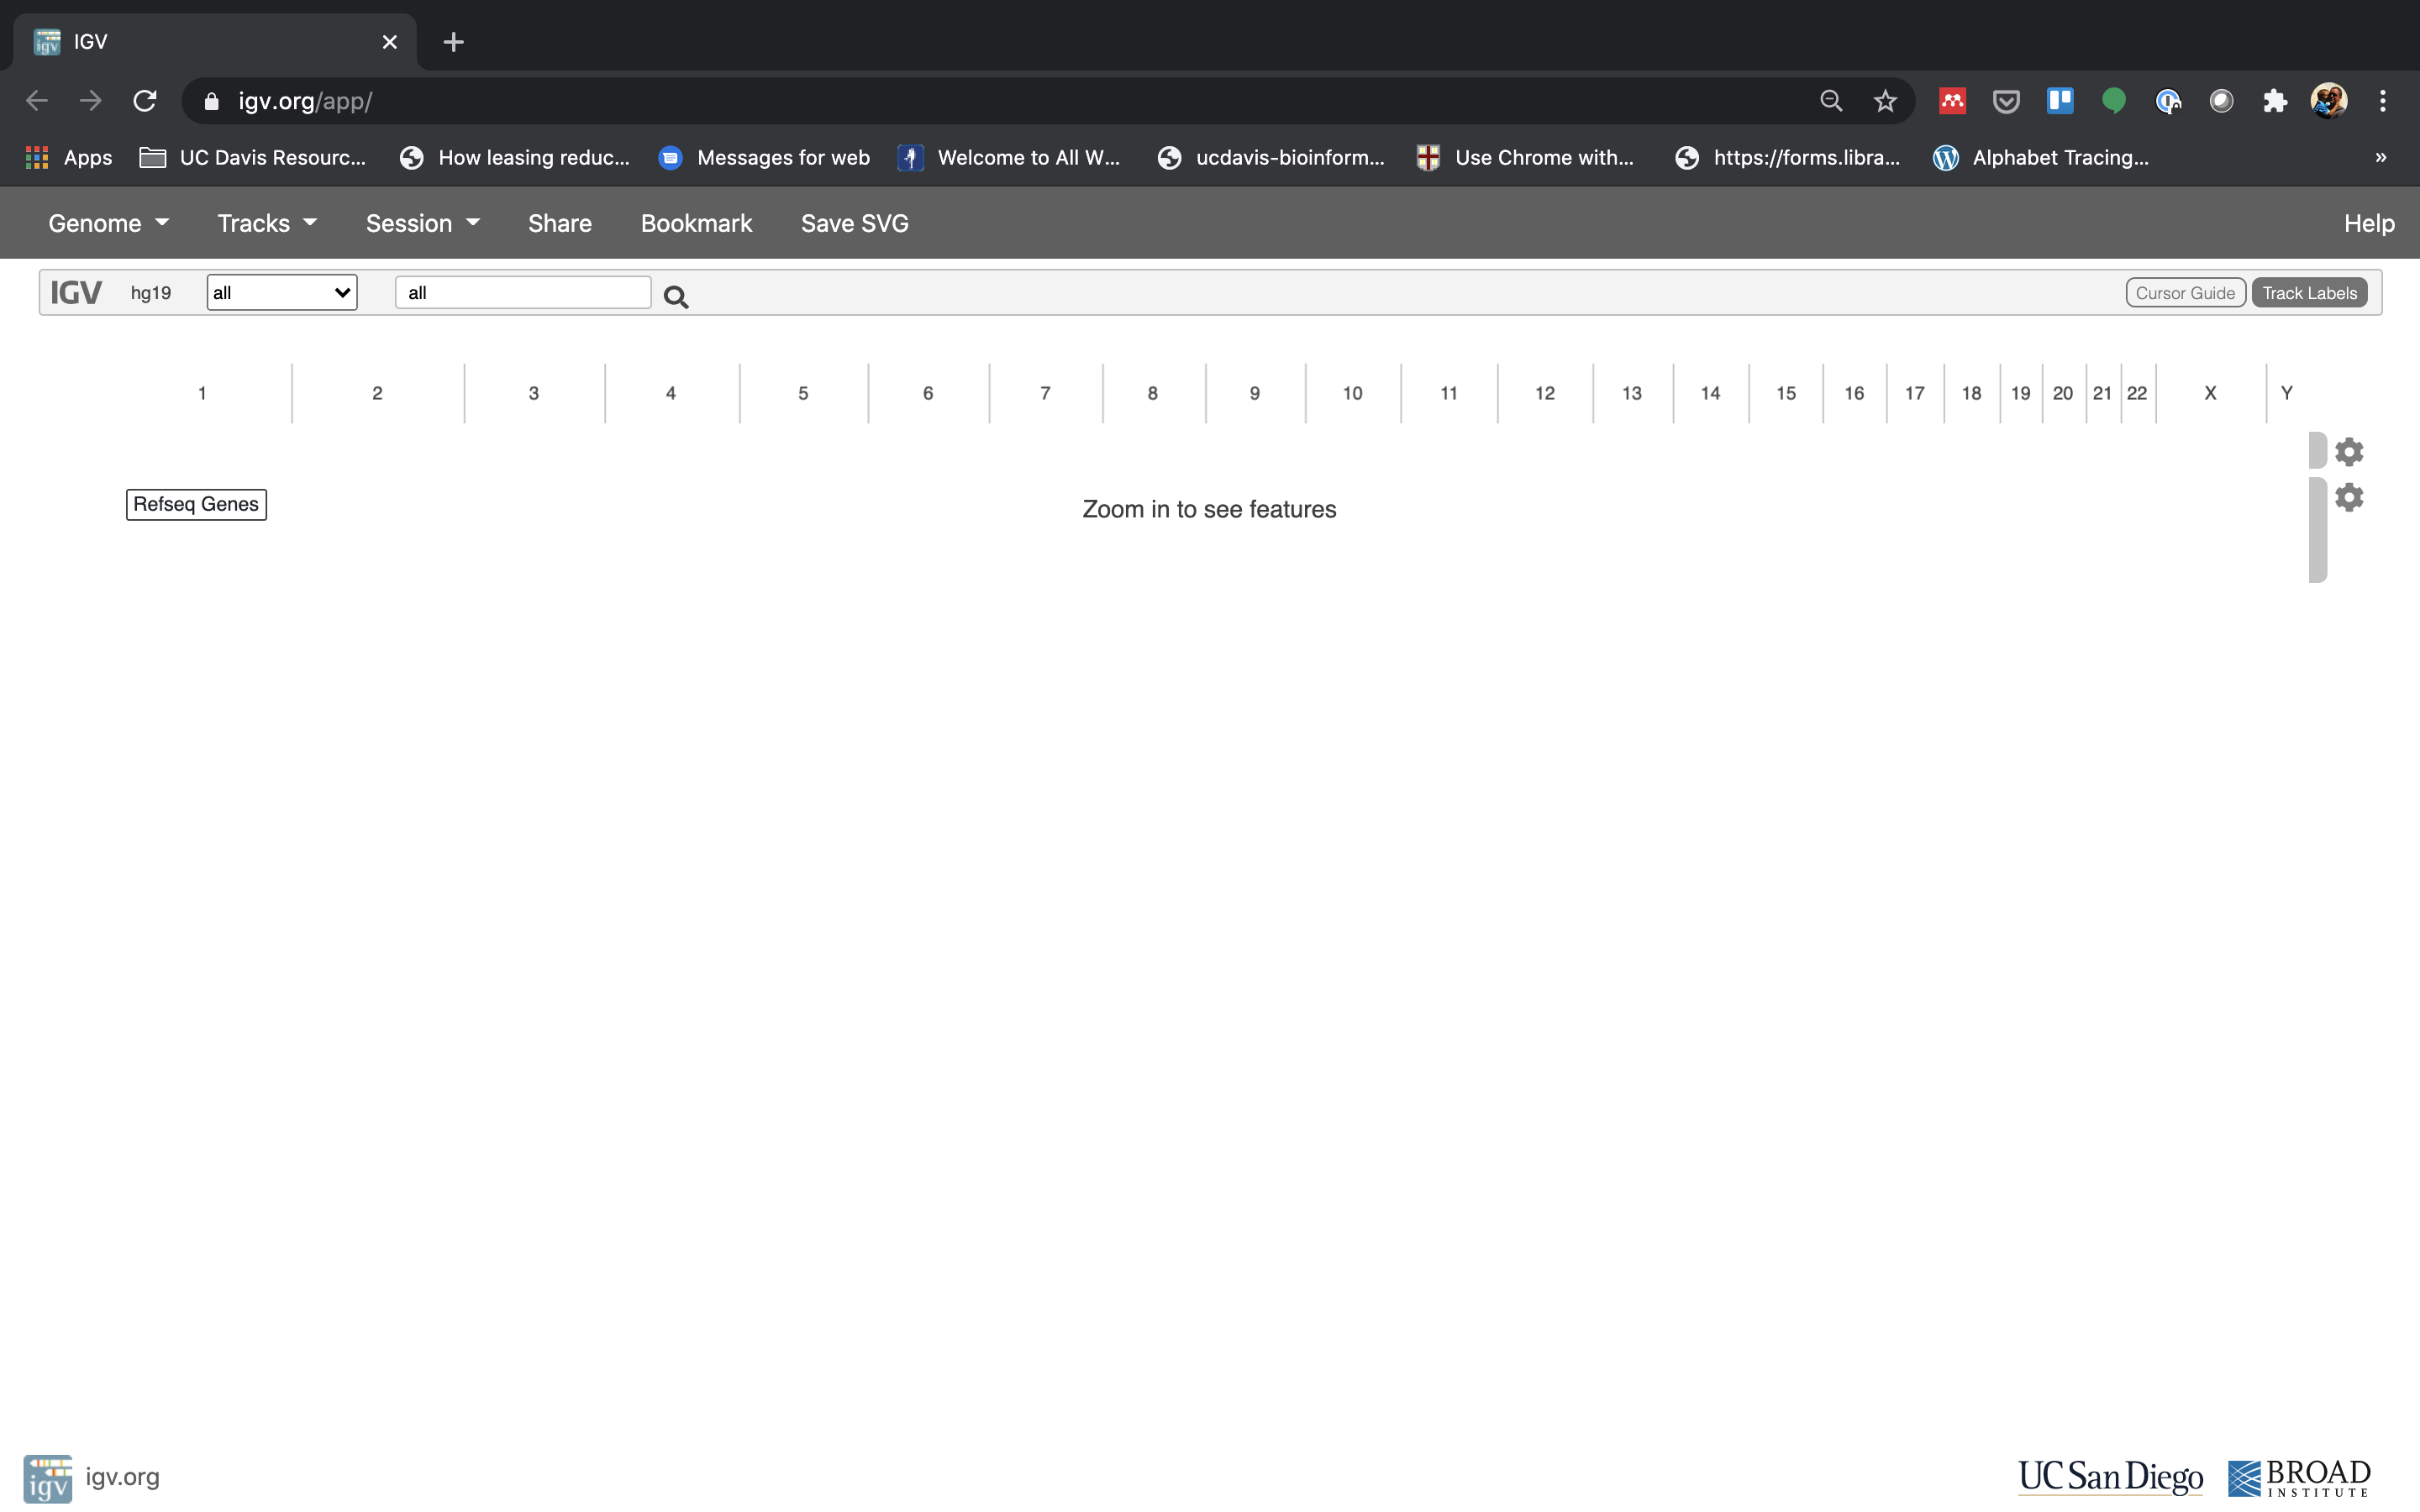Click the bookmark star in the address bar
This screenshot has height=1512, width=2420.
1884,100
